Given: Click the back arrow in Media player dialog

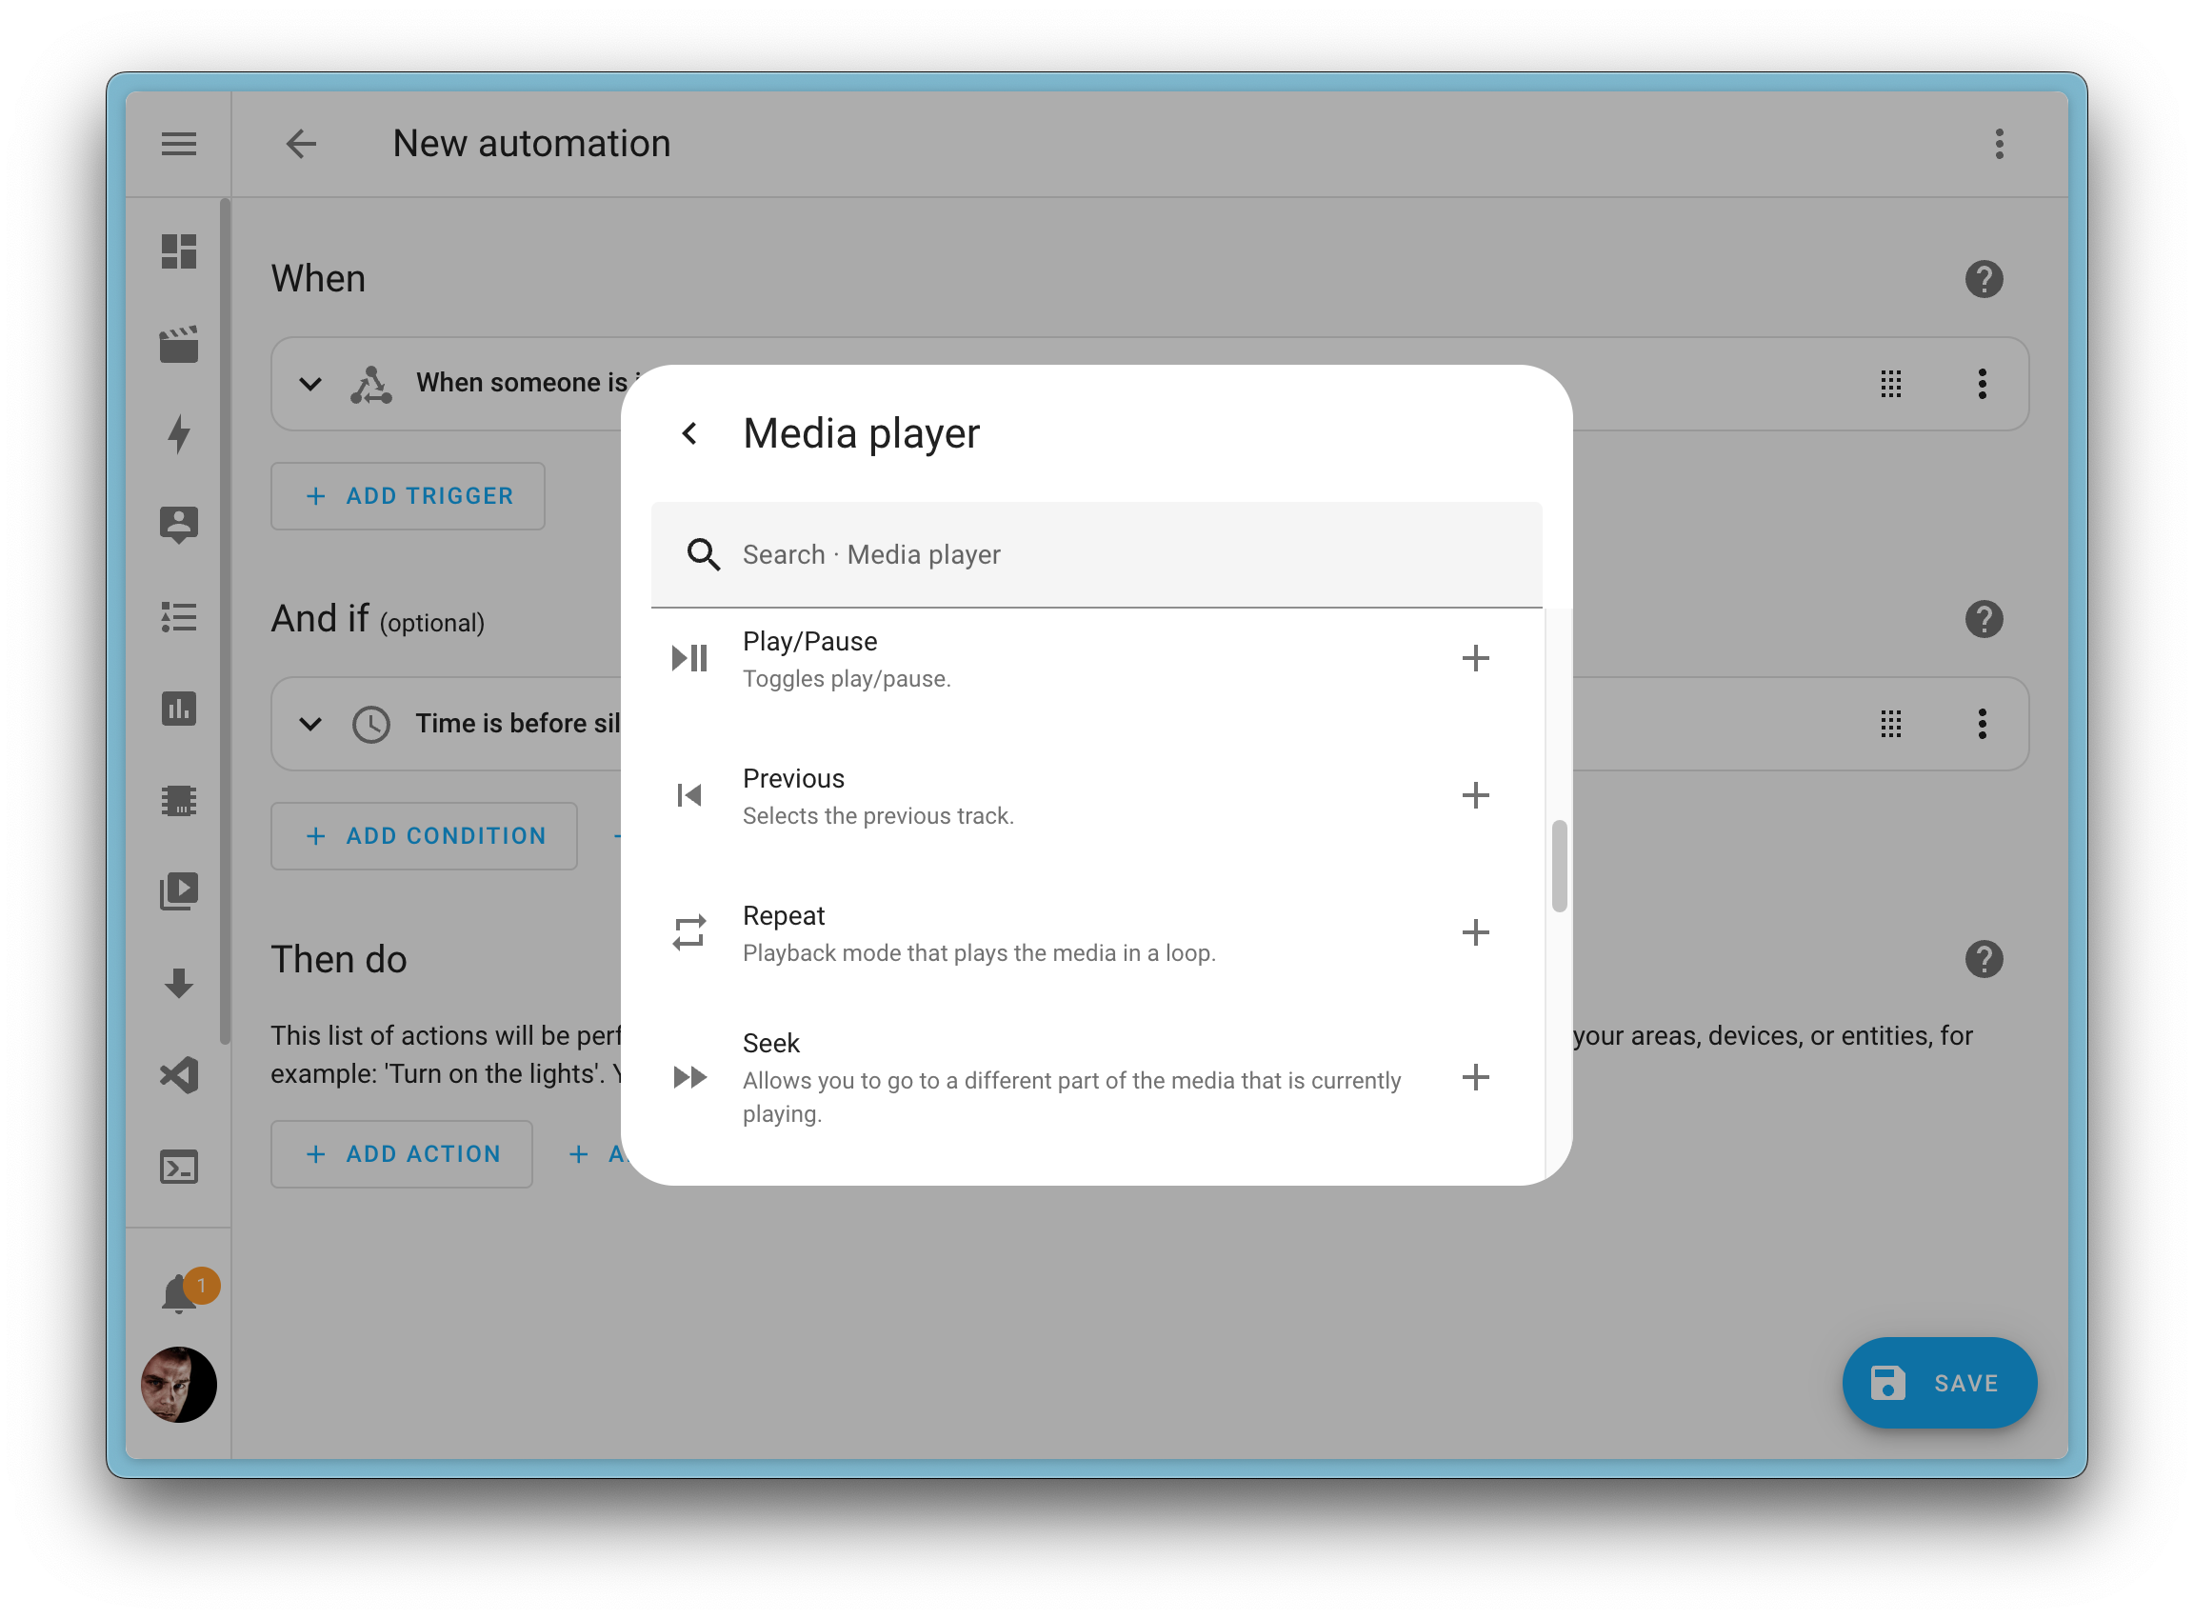Looking at the screenshot, I should (x=689, y=433).
